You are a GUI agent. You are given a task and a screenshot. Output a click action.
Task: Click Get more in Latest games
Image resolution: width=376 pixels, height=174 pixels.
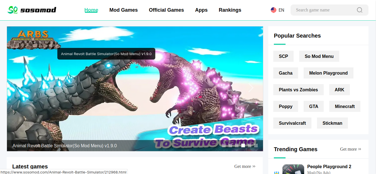click(x=245, y=166)
